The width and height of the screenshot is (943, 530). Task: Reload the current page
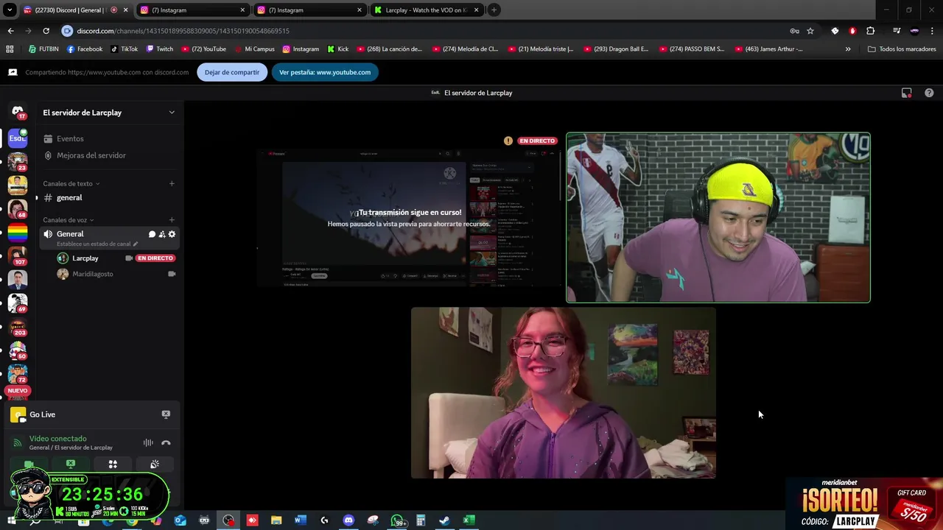coord(46,31)
